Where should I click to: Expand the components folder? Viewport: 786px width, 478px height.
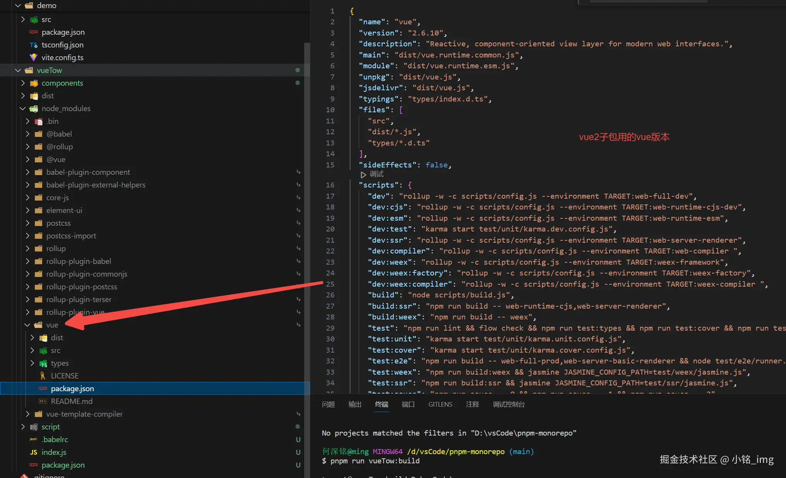[x=23, y=83]
